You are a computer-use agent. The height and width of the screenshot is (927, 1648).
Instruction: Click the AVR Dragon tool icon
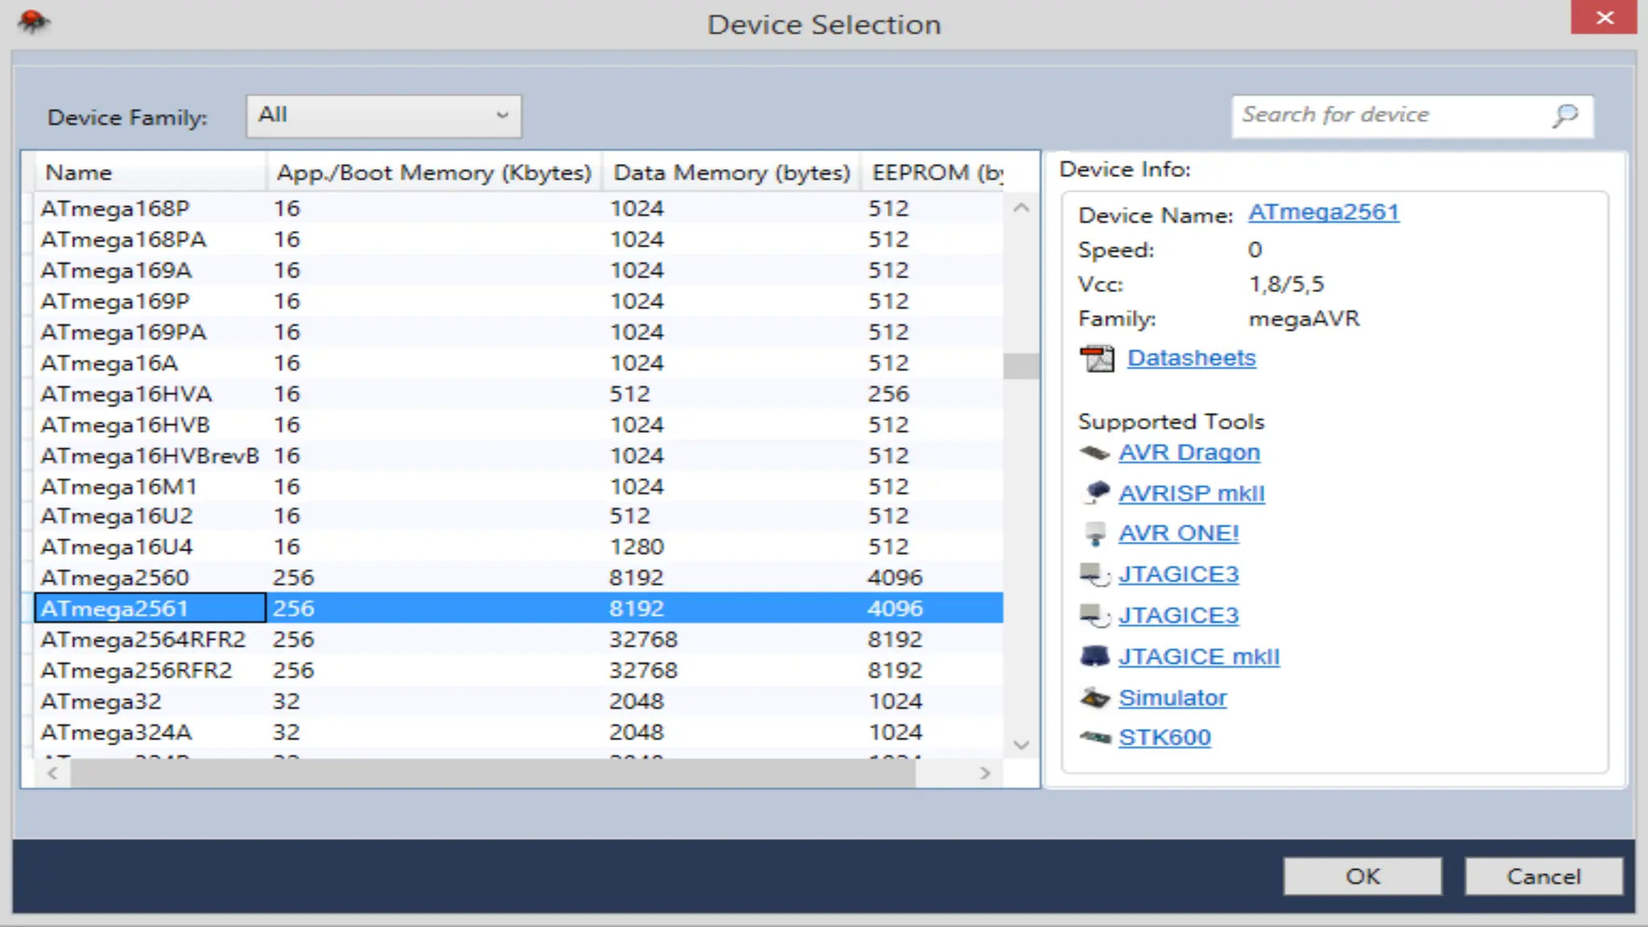[x=1094, y=452]
